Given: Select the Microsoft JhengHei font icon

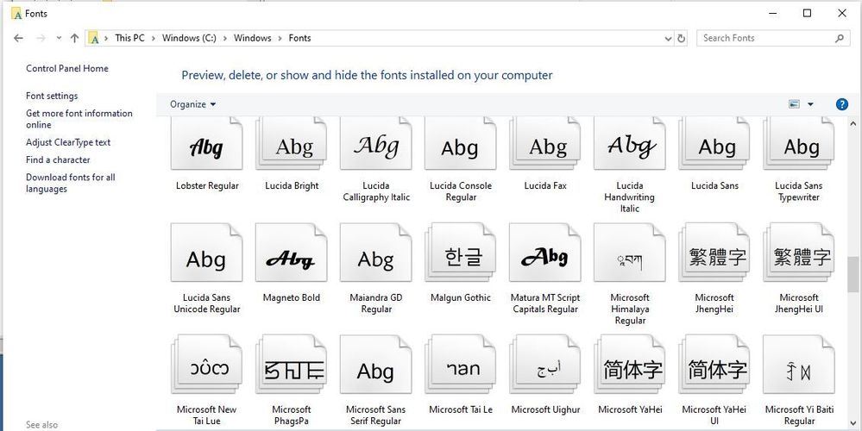Looking at the screenshot, I should [x=714, y=253].
